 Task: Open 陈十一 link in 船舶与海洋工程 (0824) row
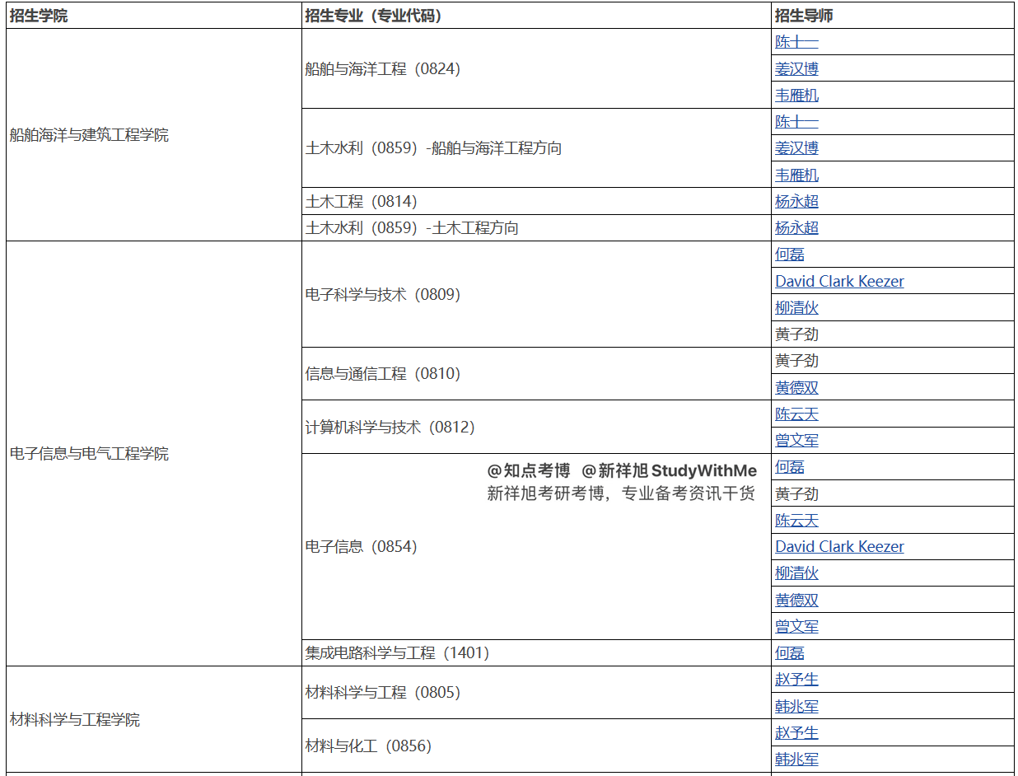[796, 42]
